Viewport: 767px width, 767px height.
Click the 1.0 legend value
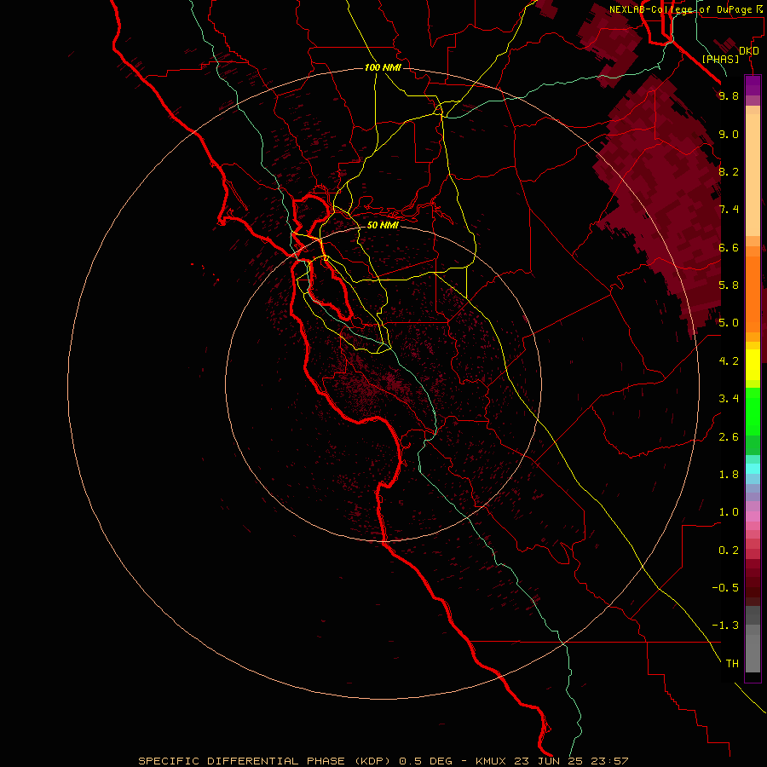(729, 512)
